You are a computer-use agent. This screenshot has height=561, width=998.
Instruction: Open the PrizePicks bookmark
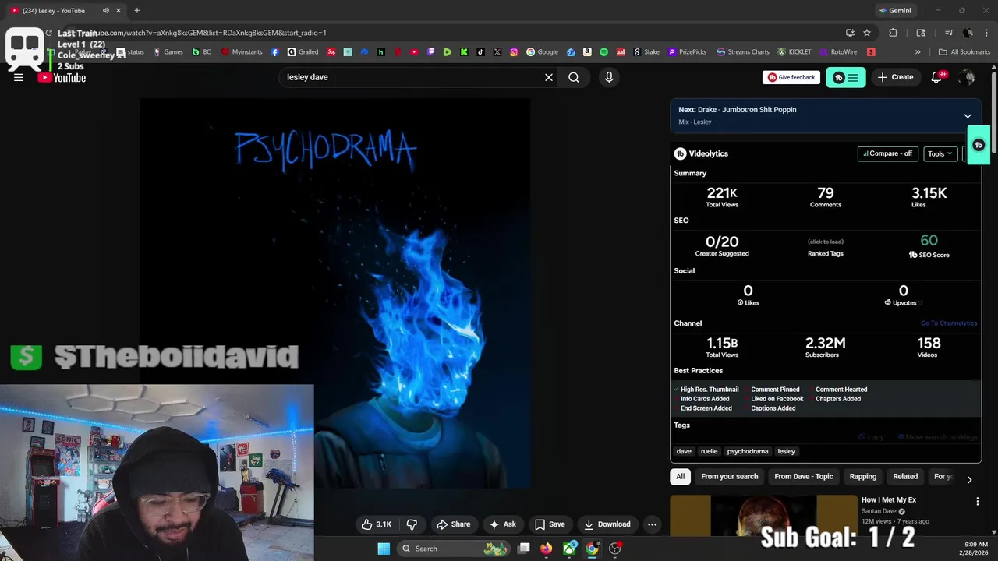(x=687, y=52)
